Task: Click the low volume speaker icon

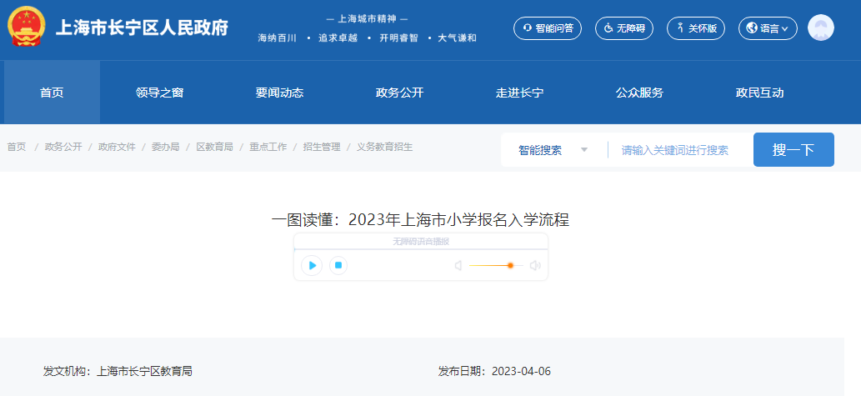Action: coord(458,266)
